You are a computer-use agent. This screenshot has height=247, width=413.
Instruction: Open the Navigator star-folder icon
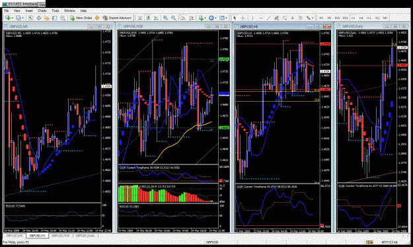tap(47, 18)
